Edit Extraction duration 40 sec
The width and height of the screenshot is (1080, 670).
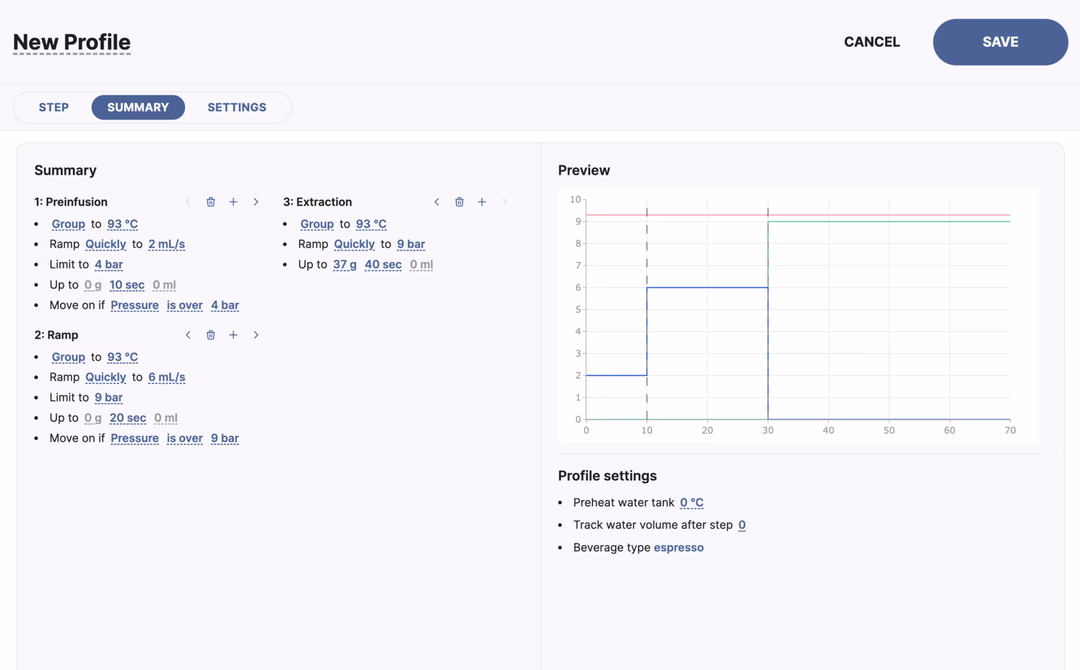click(383, 264)
